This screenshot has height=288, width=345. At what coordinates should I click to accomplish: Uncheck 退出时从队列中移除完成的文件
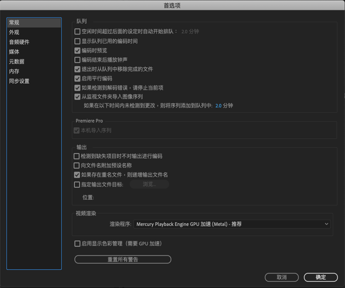pos(77,69)
